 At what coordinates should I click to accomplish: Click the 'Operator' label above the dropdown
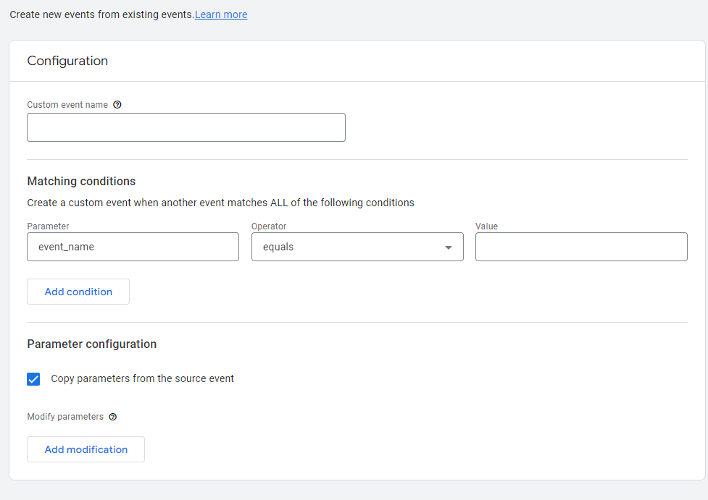click(269, 226)
